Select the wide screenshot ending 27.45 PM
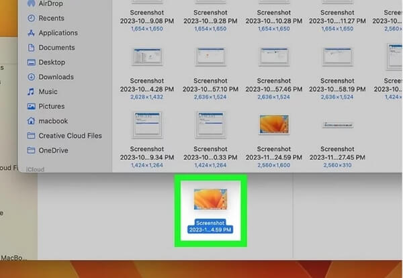Image resolution: width=403 pixels, height=278 pixels. point(337,125)
